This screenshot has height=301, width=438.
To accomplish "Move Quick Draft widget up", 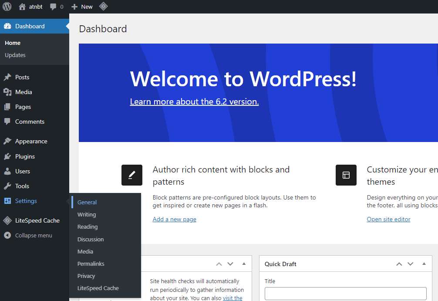I will coord(399,264).
